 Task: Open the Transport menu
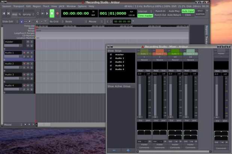(x=19, y=6)
